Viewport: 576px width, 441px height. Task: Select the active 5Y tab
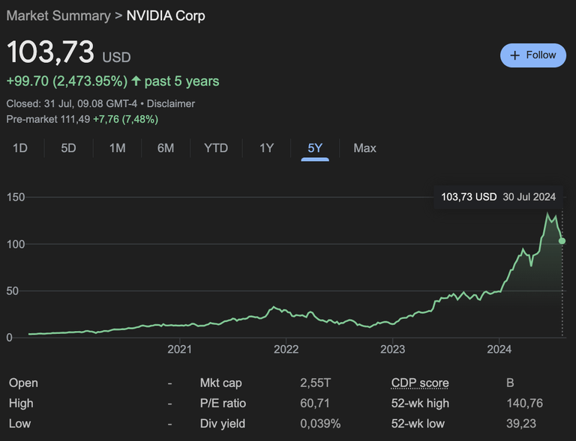315,148
